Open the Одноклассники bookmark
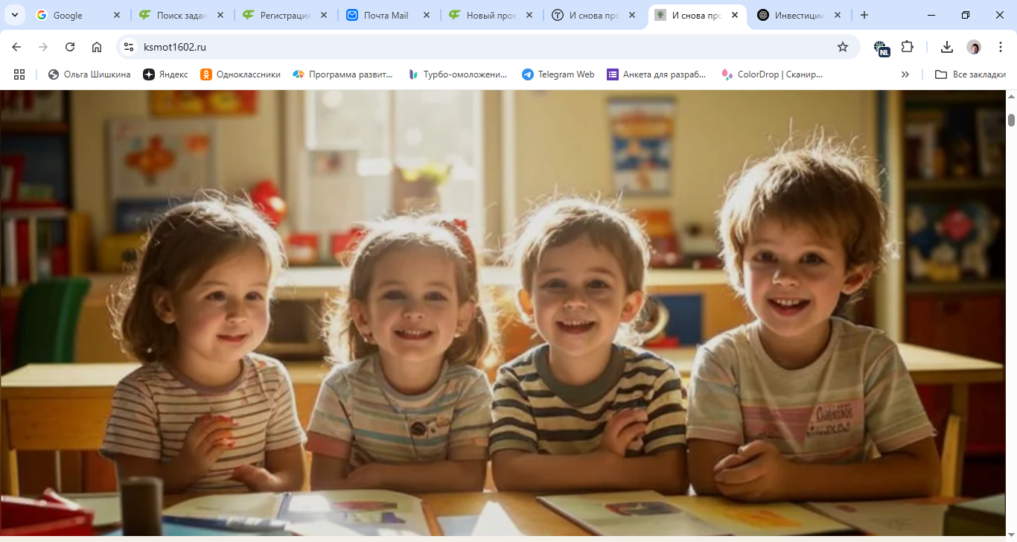The height and width of the screenshot is (542, 1017). 240,74
